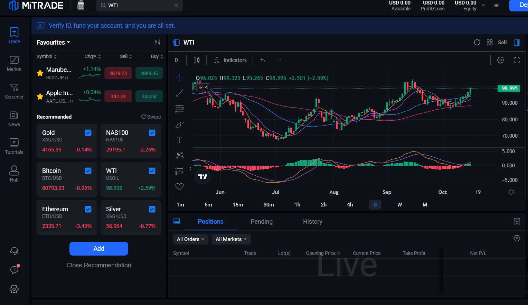The width and height of the screenshot is (528, 305).
Task: Uncheck the Bitcoin recommendation checkbox
Action: pyautogui.click(x=88, y=171)
